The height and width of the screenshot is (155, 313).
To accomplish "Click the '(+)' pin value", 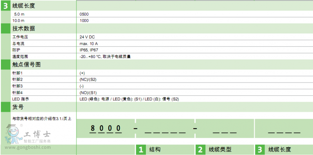I will pos(82,73).
